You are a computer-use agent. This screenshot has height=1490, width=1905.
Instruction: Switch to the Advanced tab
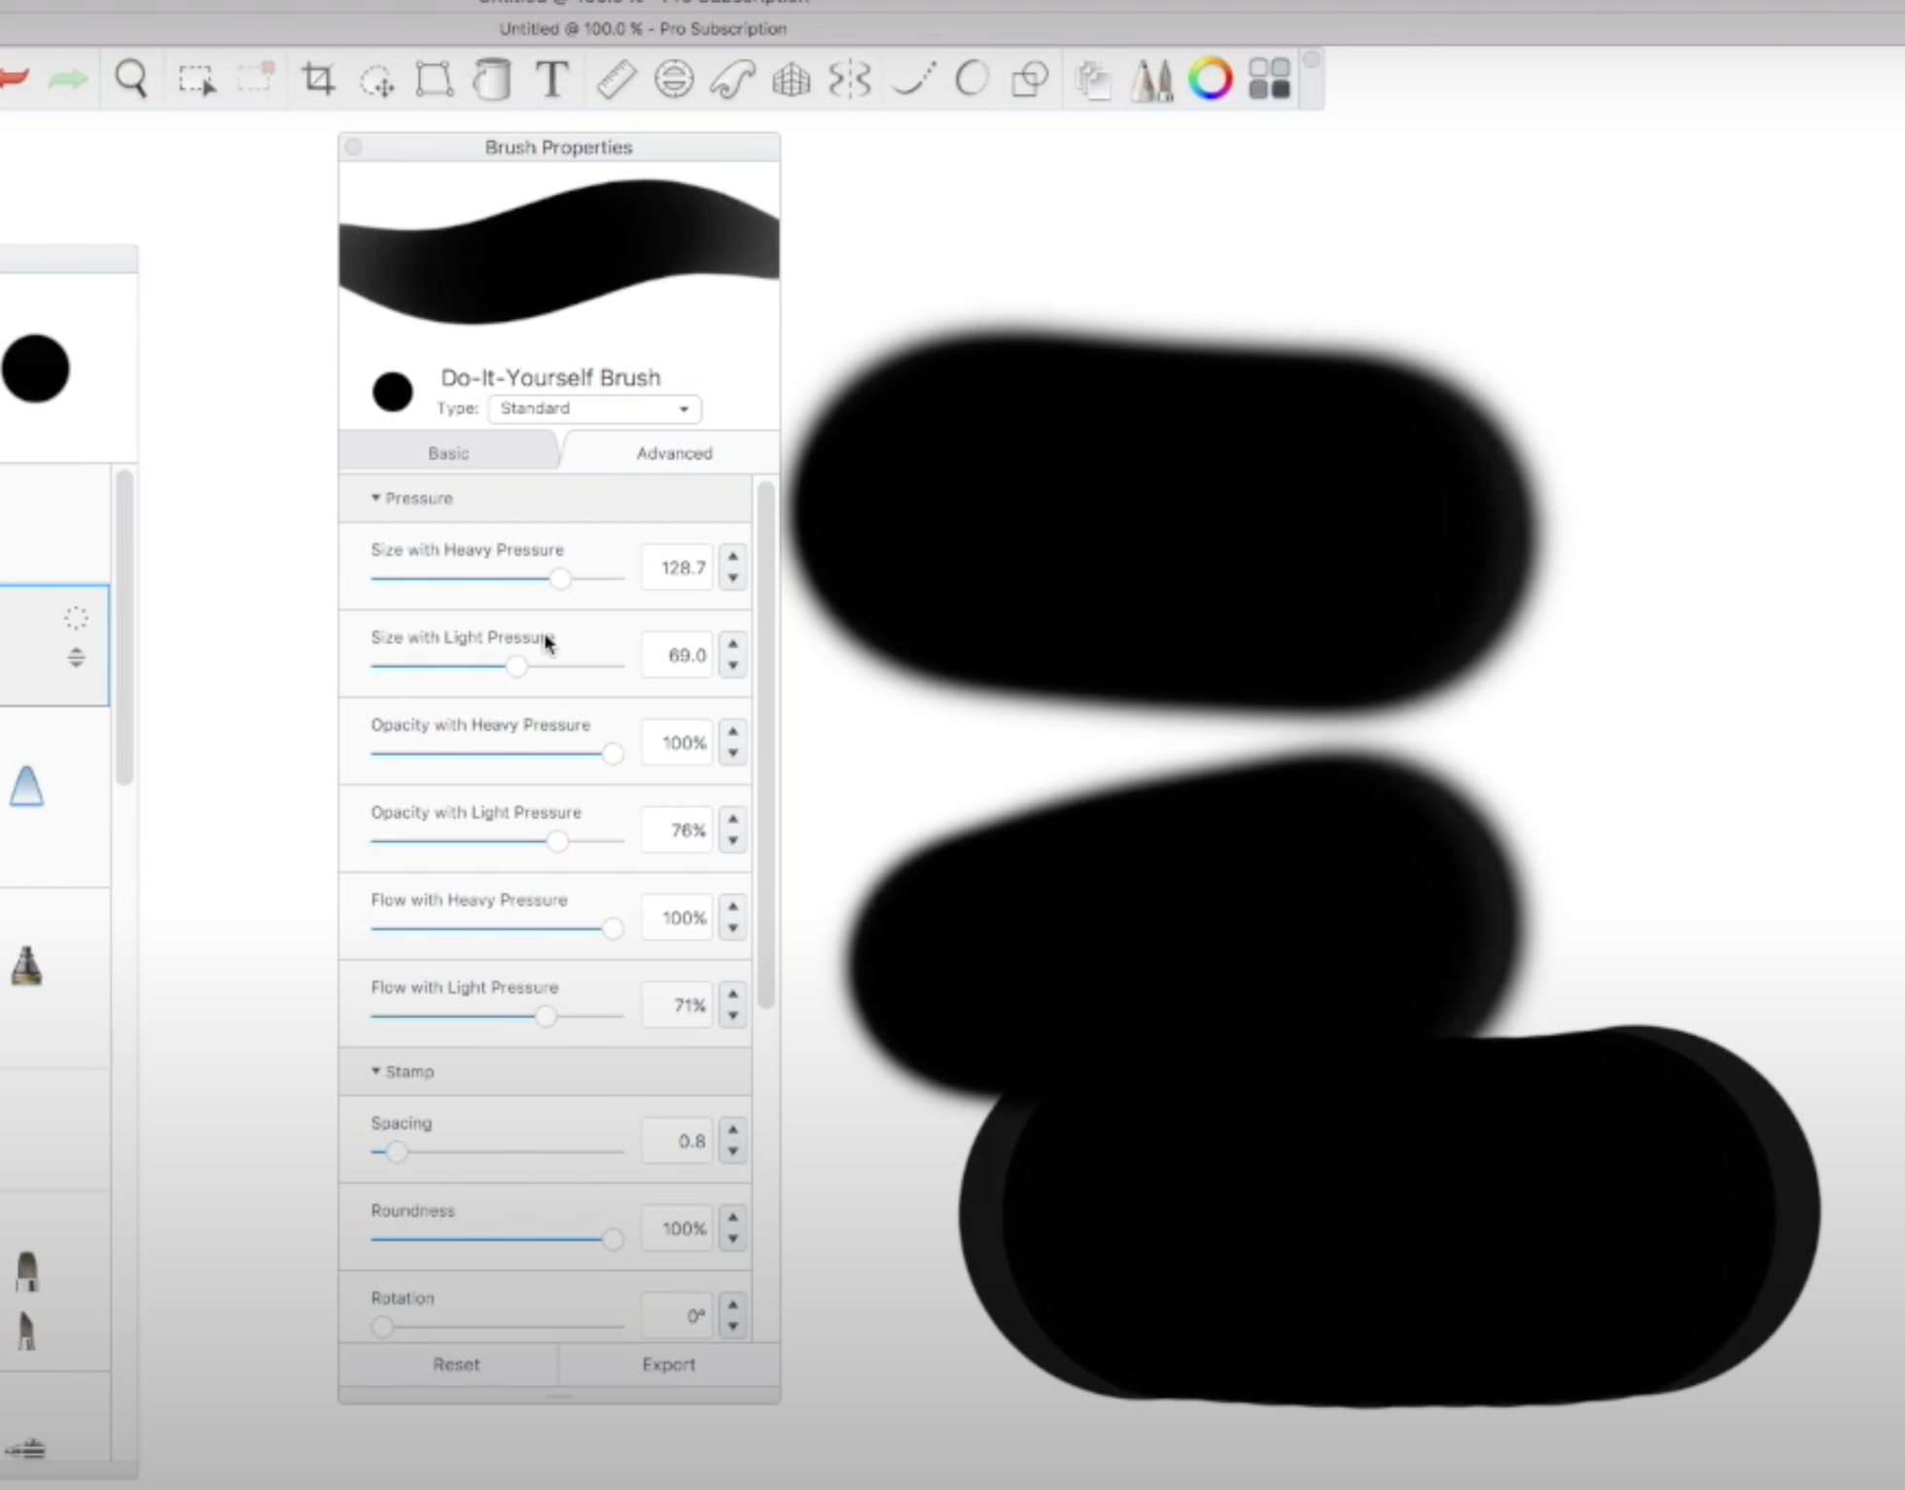coord(674,453)
